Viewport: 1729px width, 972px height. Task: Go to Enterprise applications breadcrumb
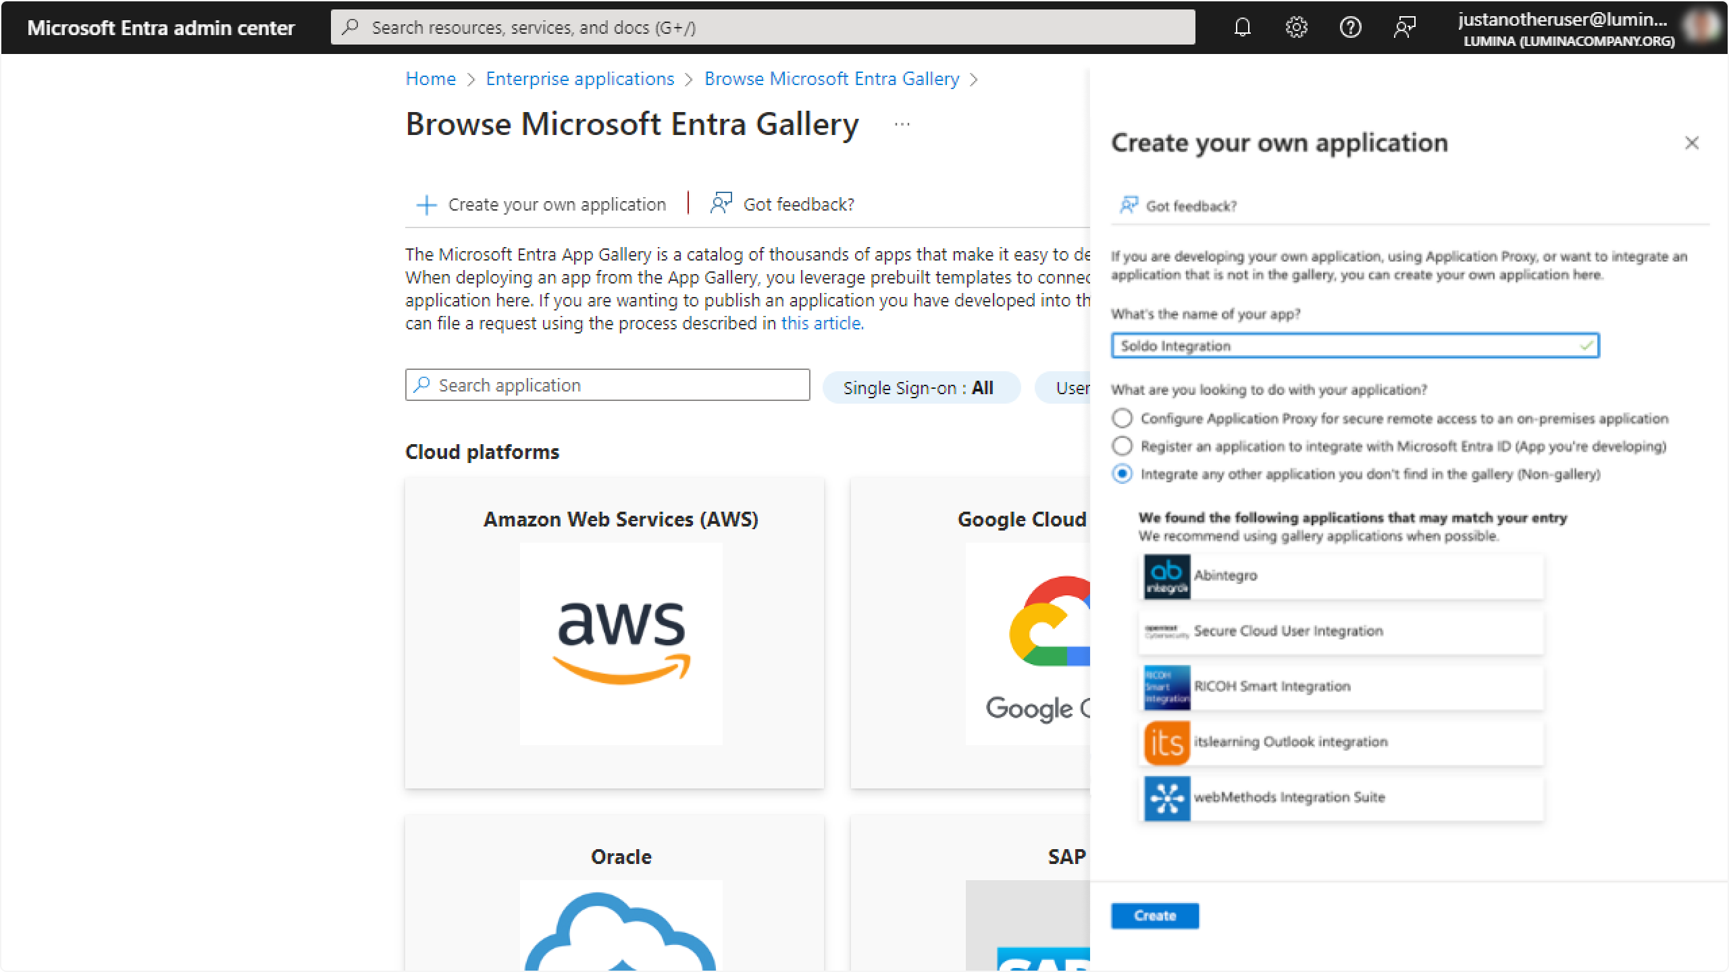tap(580, 79)
